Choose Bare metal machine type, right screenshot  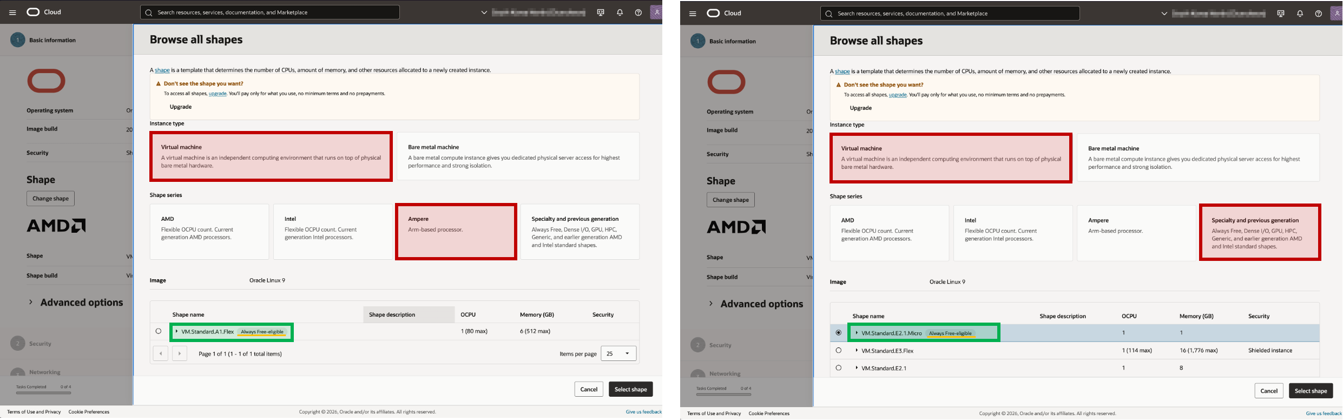point(1198,157)
